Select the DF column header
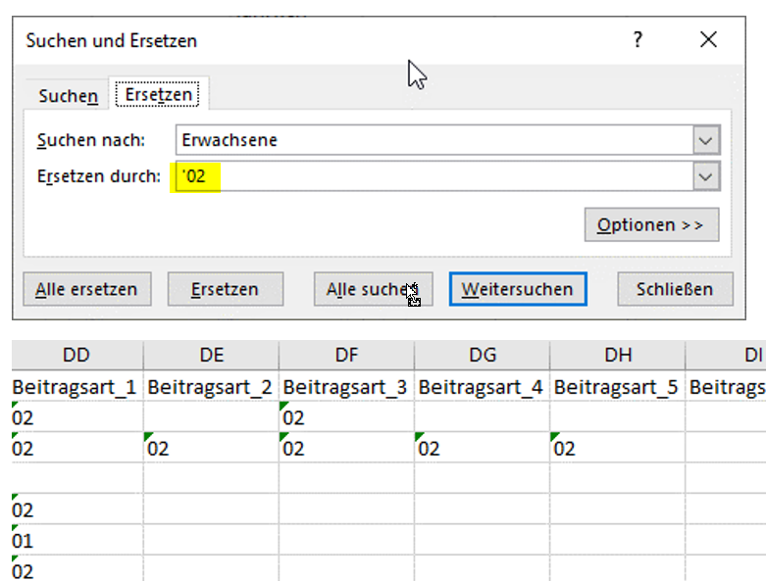 click(x=346, y=355)
